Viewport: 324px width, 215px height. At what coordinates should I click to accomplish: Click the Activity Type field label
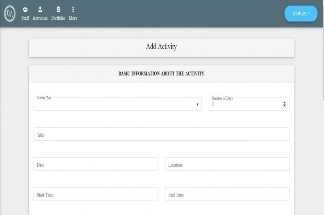point(44,98)
